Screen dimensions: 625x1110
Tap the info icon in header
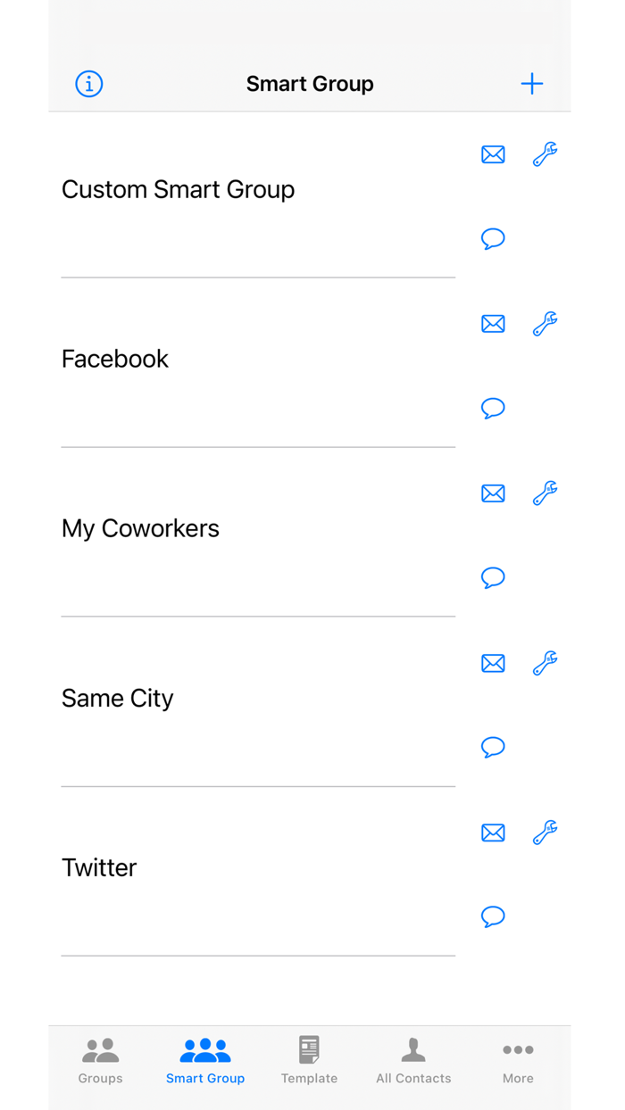coord(88,84)
